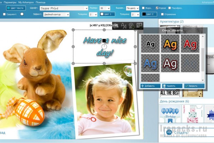Uncheck the Курсив (italic) checkbox
This screenshot has width=214, height=143.
tap(157, 8)
